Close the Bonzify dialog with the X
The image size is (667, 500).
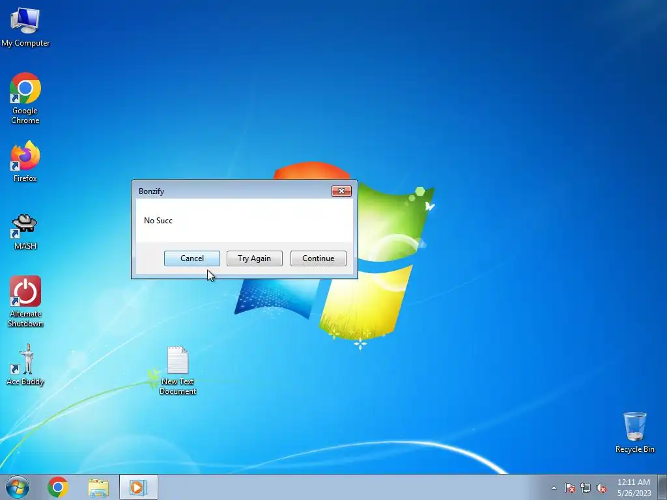pyautogui.click(x=341, y=191)
